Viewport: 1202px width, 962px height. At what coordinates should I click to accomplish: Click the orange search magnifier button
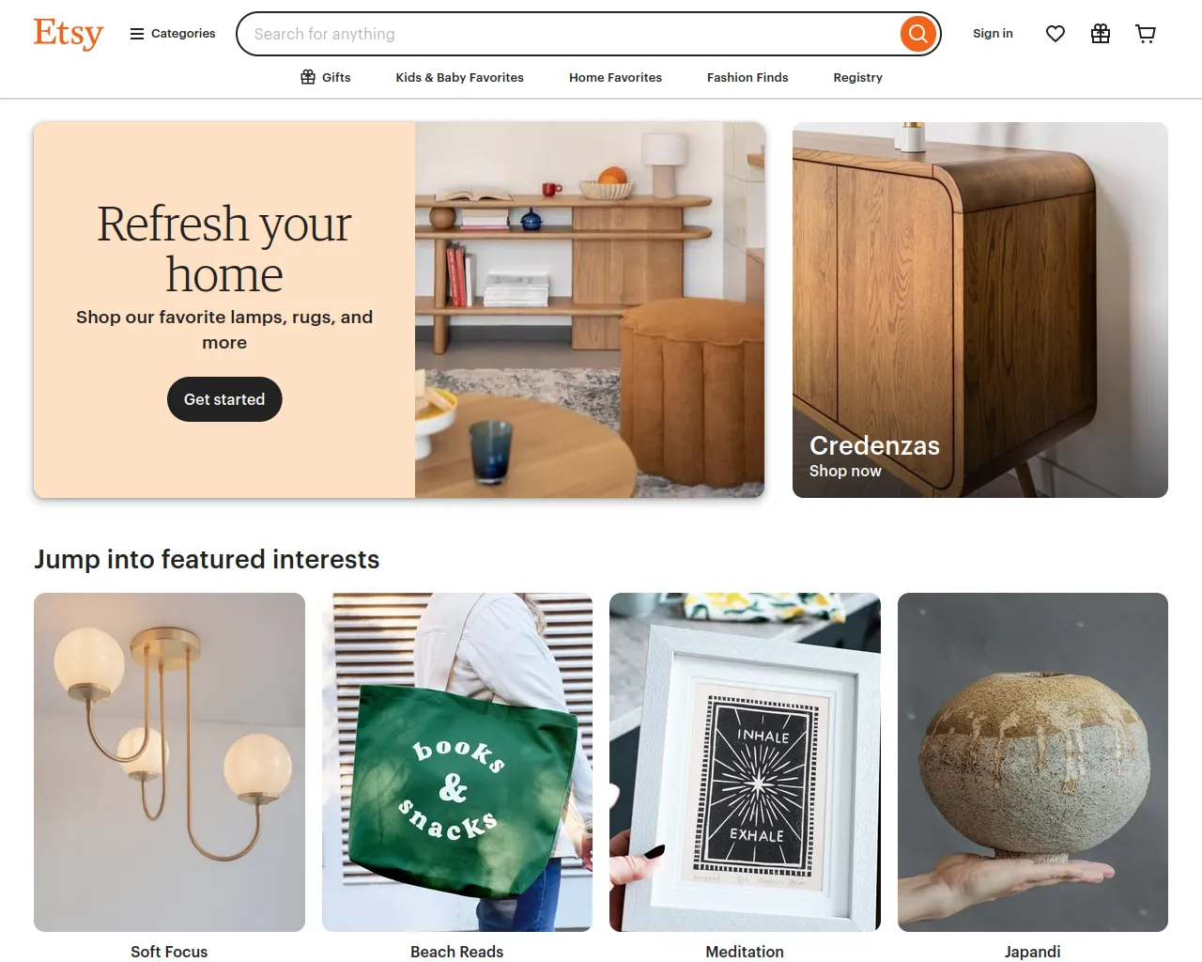point(917,34)
